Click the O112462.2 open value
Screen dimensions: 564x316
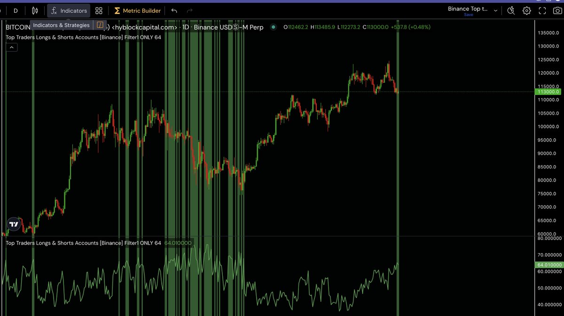(296, 27)
